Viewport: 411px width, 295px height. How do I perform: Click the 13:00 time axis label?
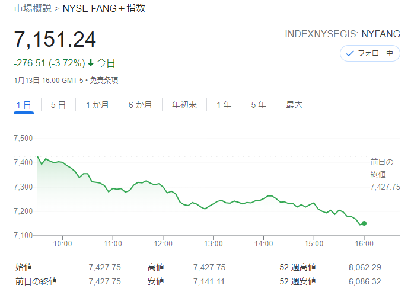[x=214, y=243]
